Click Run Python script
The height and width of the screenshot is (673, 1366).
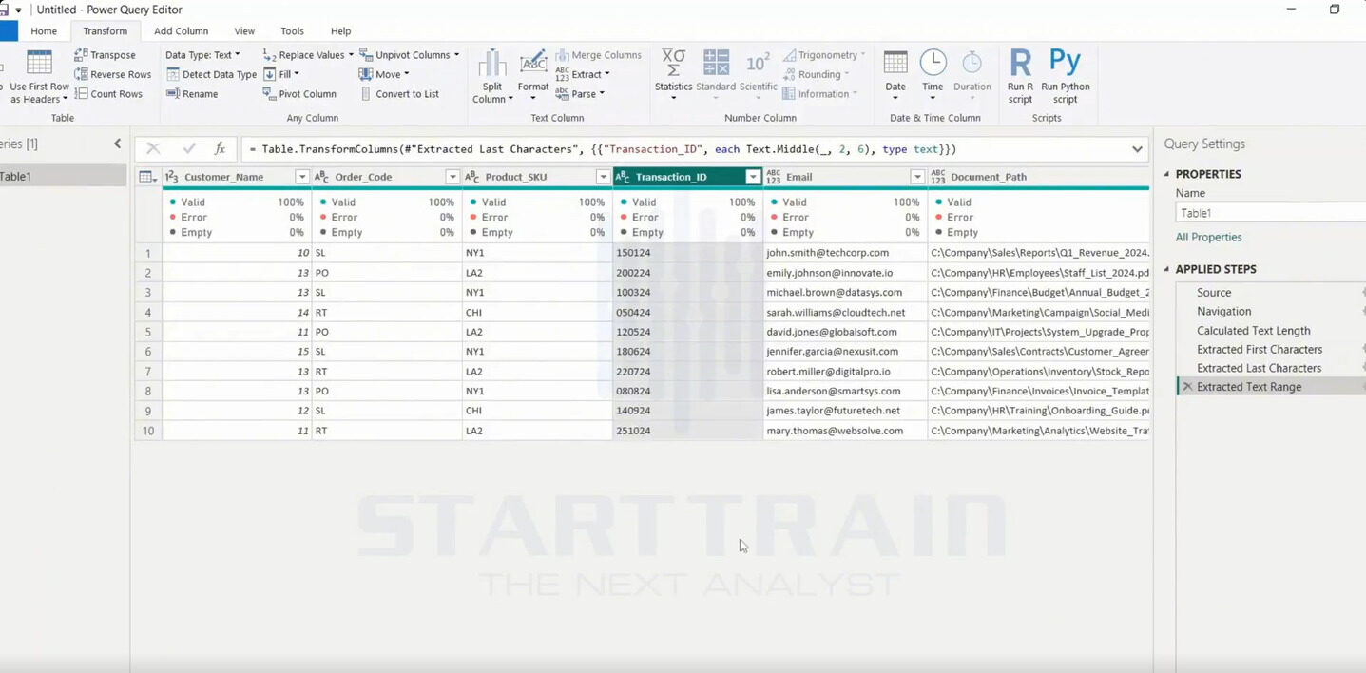pos(1066,77)
